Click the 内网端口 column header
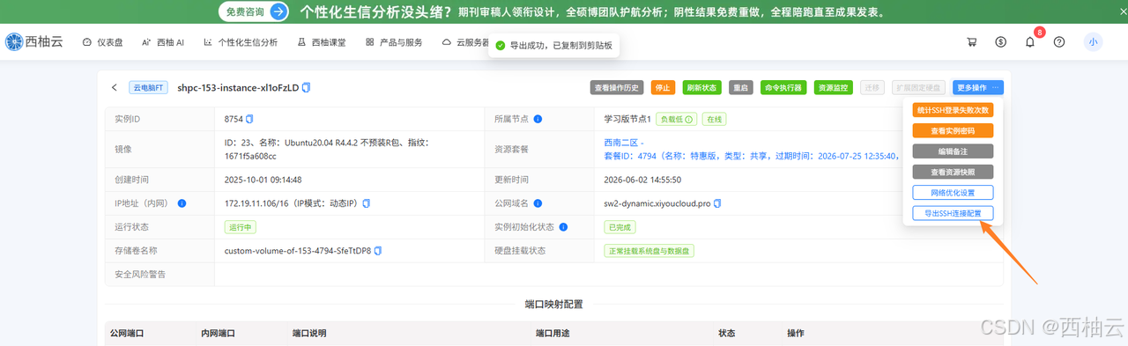The height and width of the screenshot is (346, 1128). click(218, 334)
